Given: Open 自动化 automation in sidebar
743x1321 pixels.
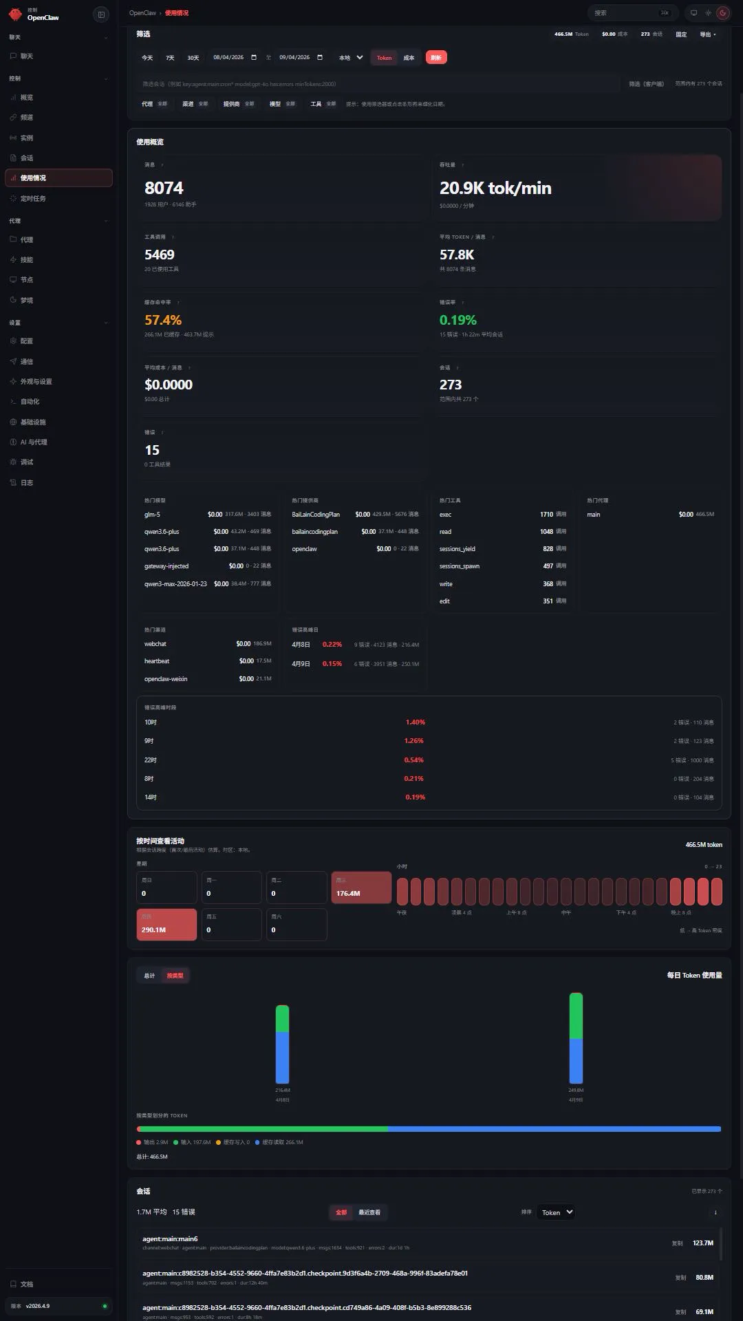Looking at the screenshot, I should 58,401.
